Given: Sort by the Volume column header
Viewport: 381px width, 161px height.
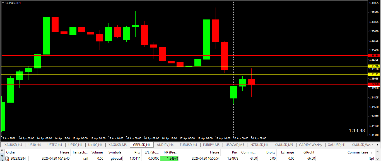Looking at the screenshot, I should 97,152.
